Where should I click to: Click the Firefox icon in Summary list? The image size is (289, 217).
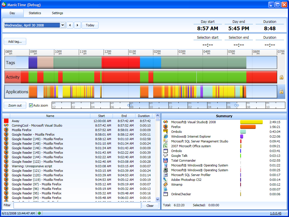click(x=166, y=127)
